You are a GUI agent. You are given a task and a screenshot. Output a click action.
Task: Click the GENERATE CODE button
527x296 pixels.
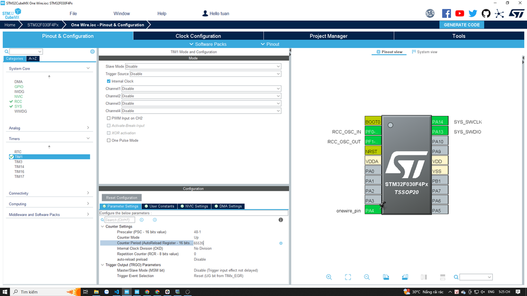point(462,25)
